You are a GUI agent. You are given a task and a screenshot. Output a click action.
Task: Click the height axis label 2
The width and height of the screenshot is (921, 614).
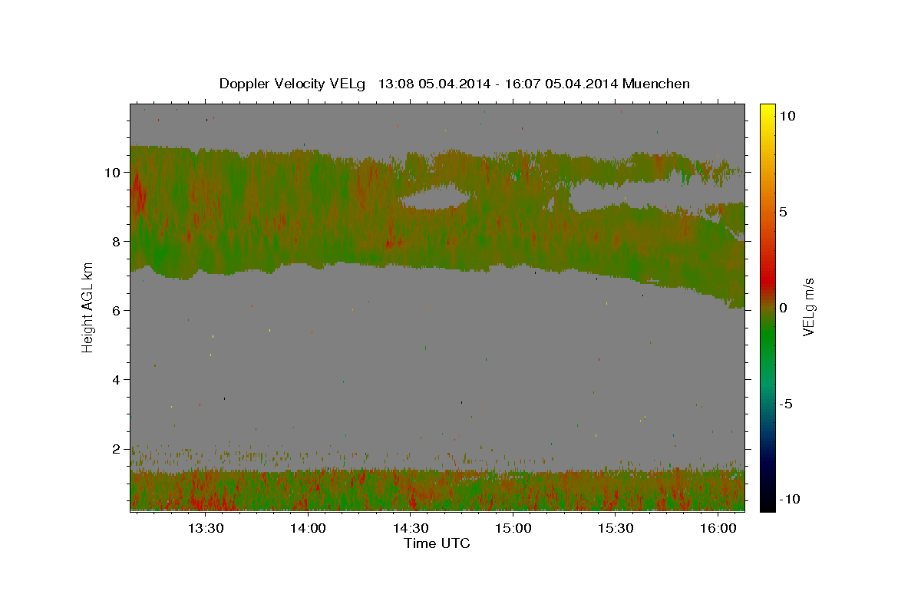[116, 449]
